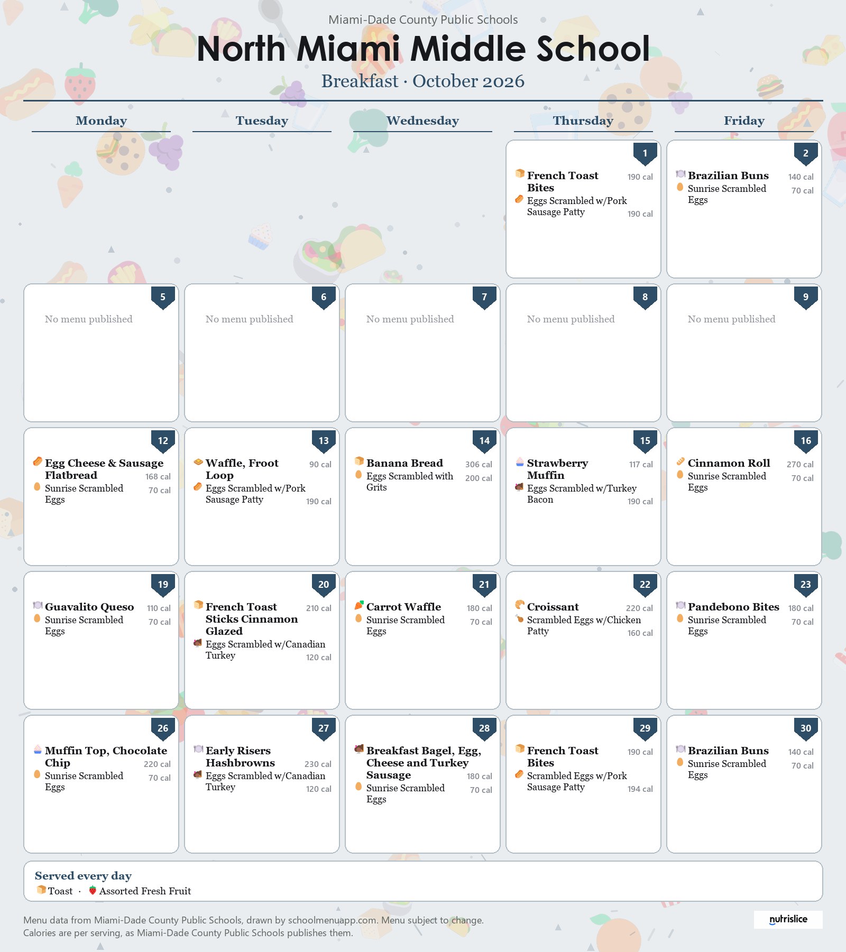Viewport: 846px width, 952px height.
Task: Select the Friday column header
Action: point(744,121)
